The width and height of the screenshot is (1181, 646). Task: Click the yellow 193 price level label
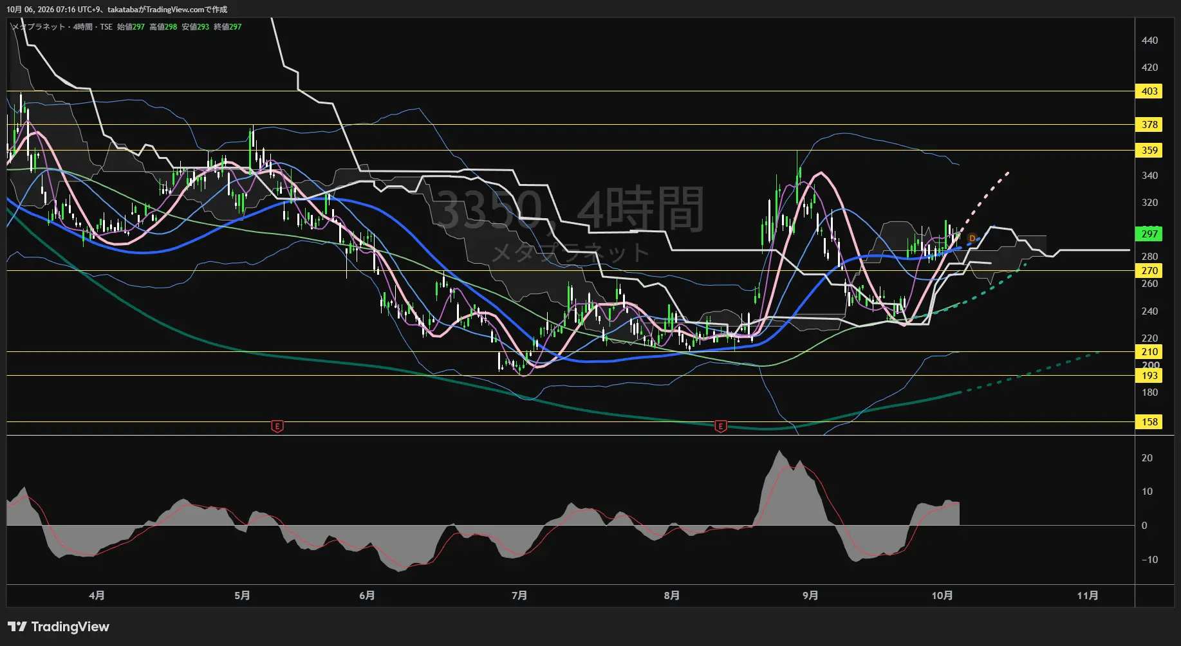(x=1149, y=376)
